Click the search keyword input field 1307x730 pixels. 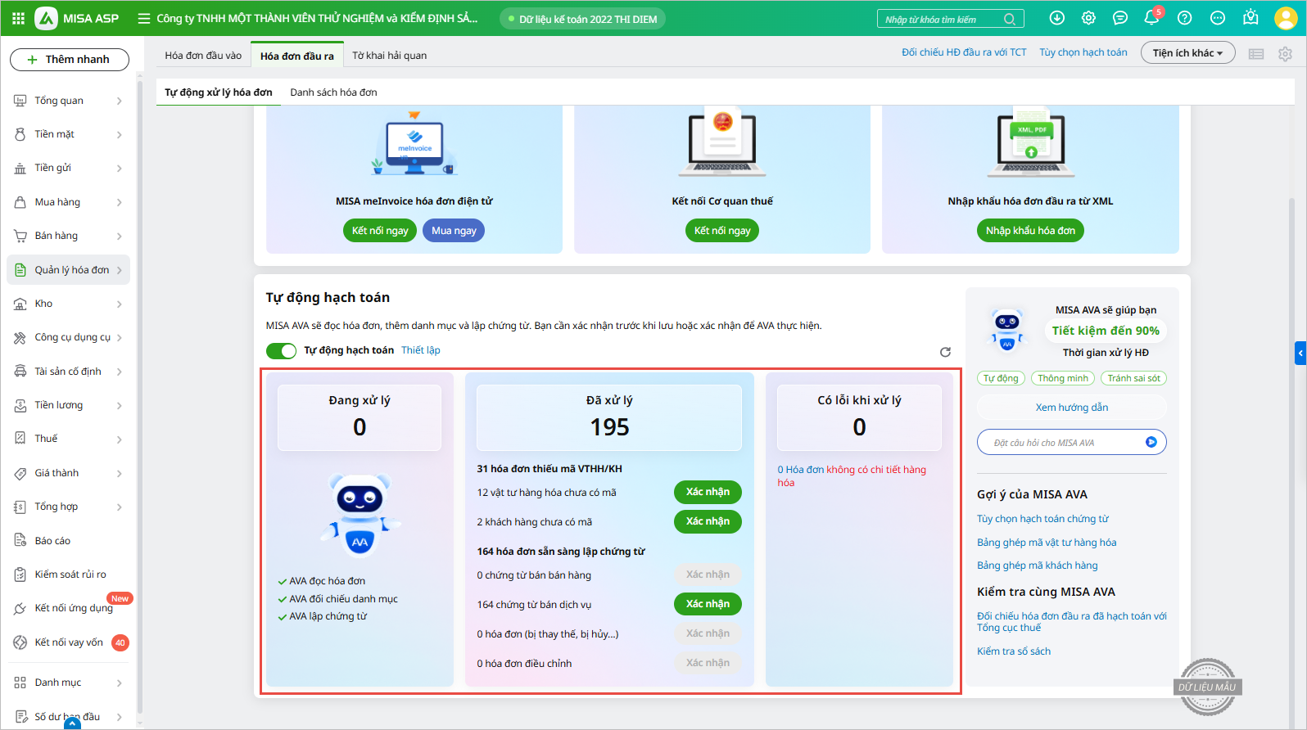(x=942, y=20)
